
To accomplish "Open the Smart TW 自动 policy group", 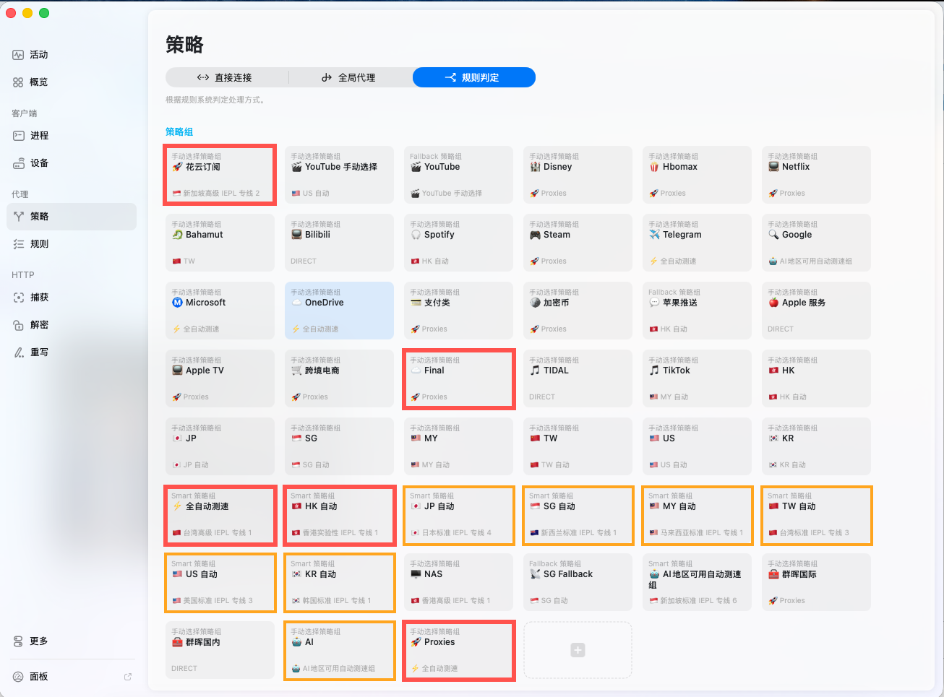I will coord(816,514).
